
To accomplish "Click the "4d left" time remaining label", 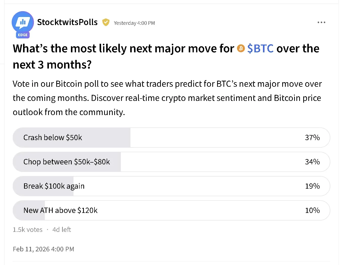I will point(62,230).
